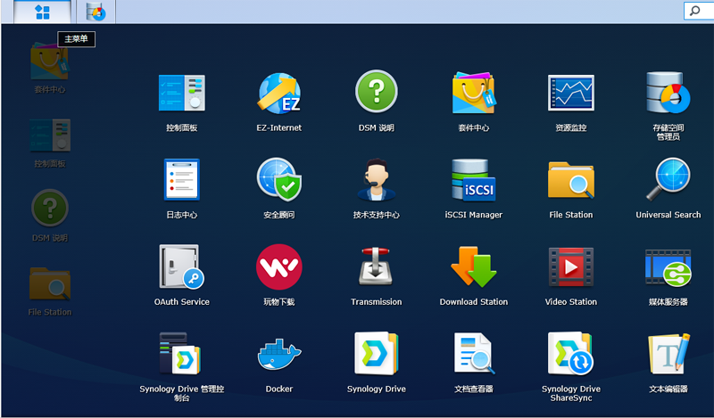Open Synology Drive 管理控制台
The height and width of the screenshot is (418, 714).
[x=180, y=354]
